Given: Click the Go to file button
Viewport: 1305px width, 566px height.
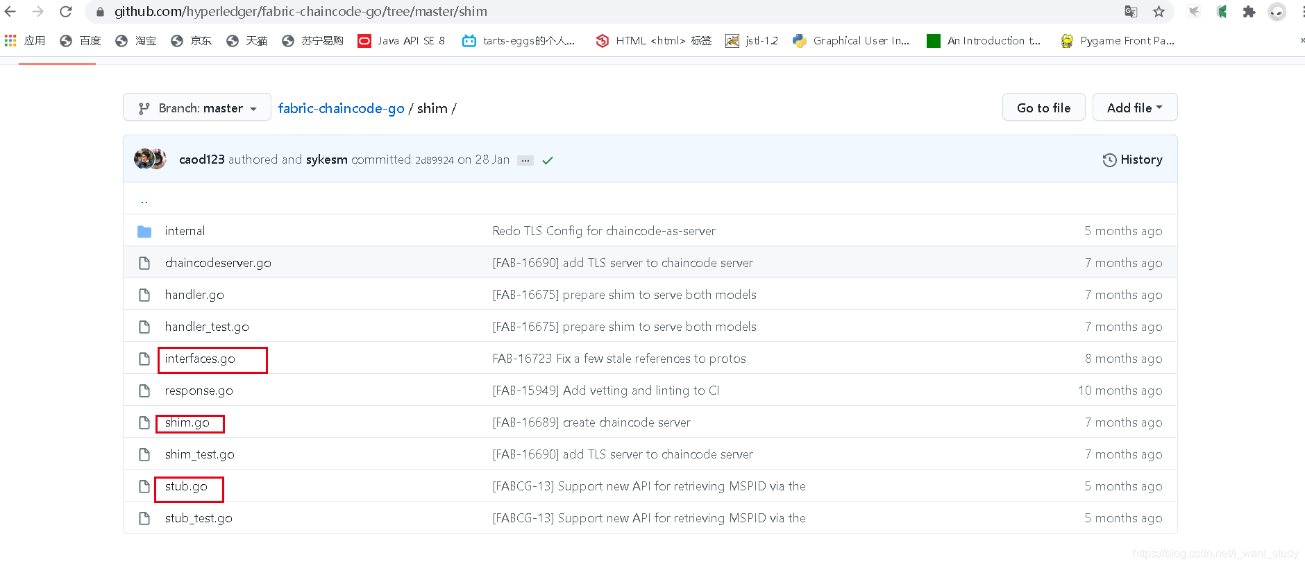Looking at the screenshot, I should (x=1043, y=108).
